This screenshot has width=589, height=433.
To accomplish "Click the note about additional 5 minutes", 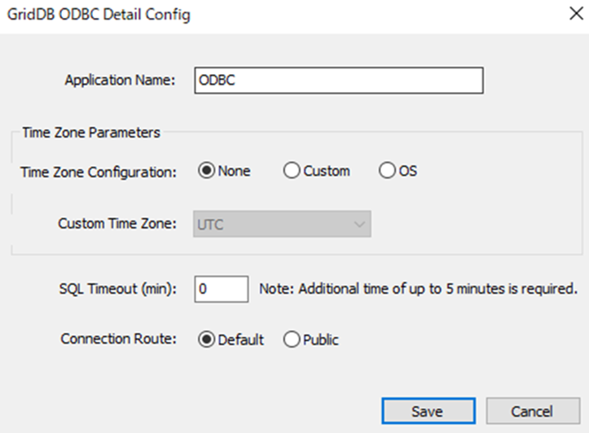I will (418, 288).
